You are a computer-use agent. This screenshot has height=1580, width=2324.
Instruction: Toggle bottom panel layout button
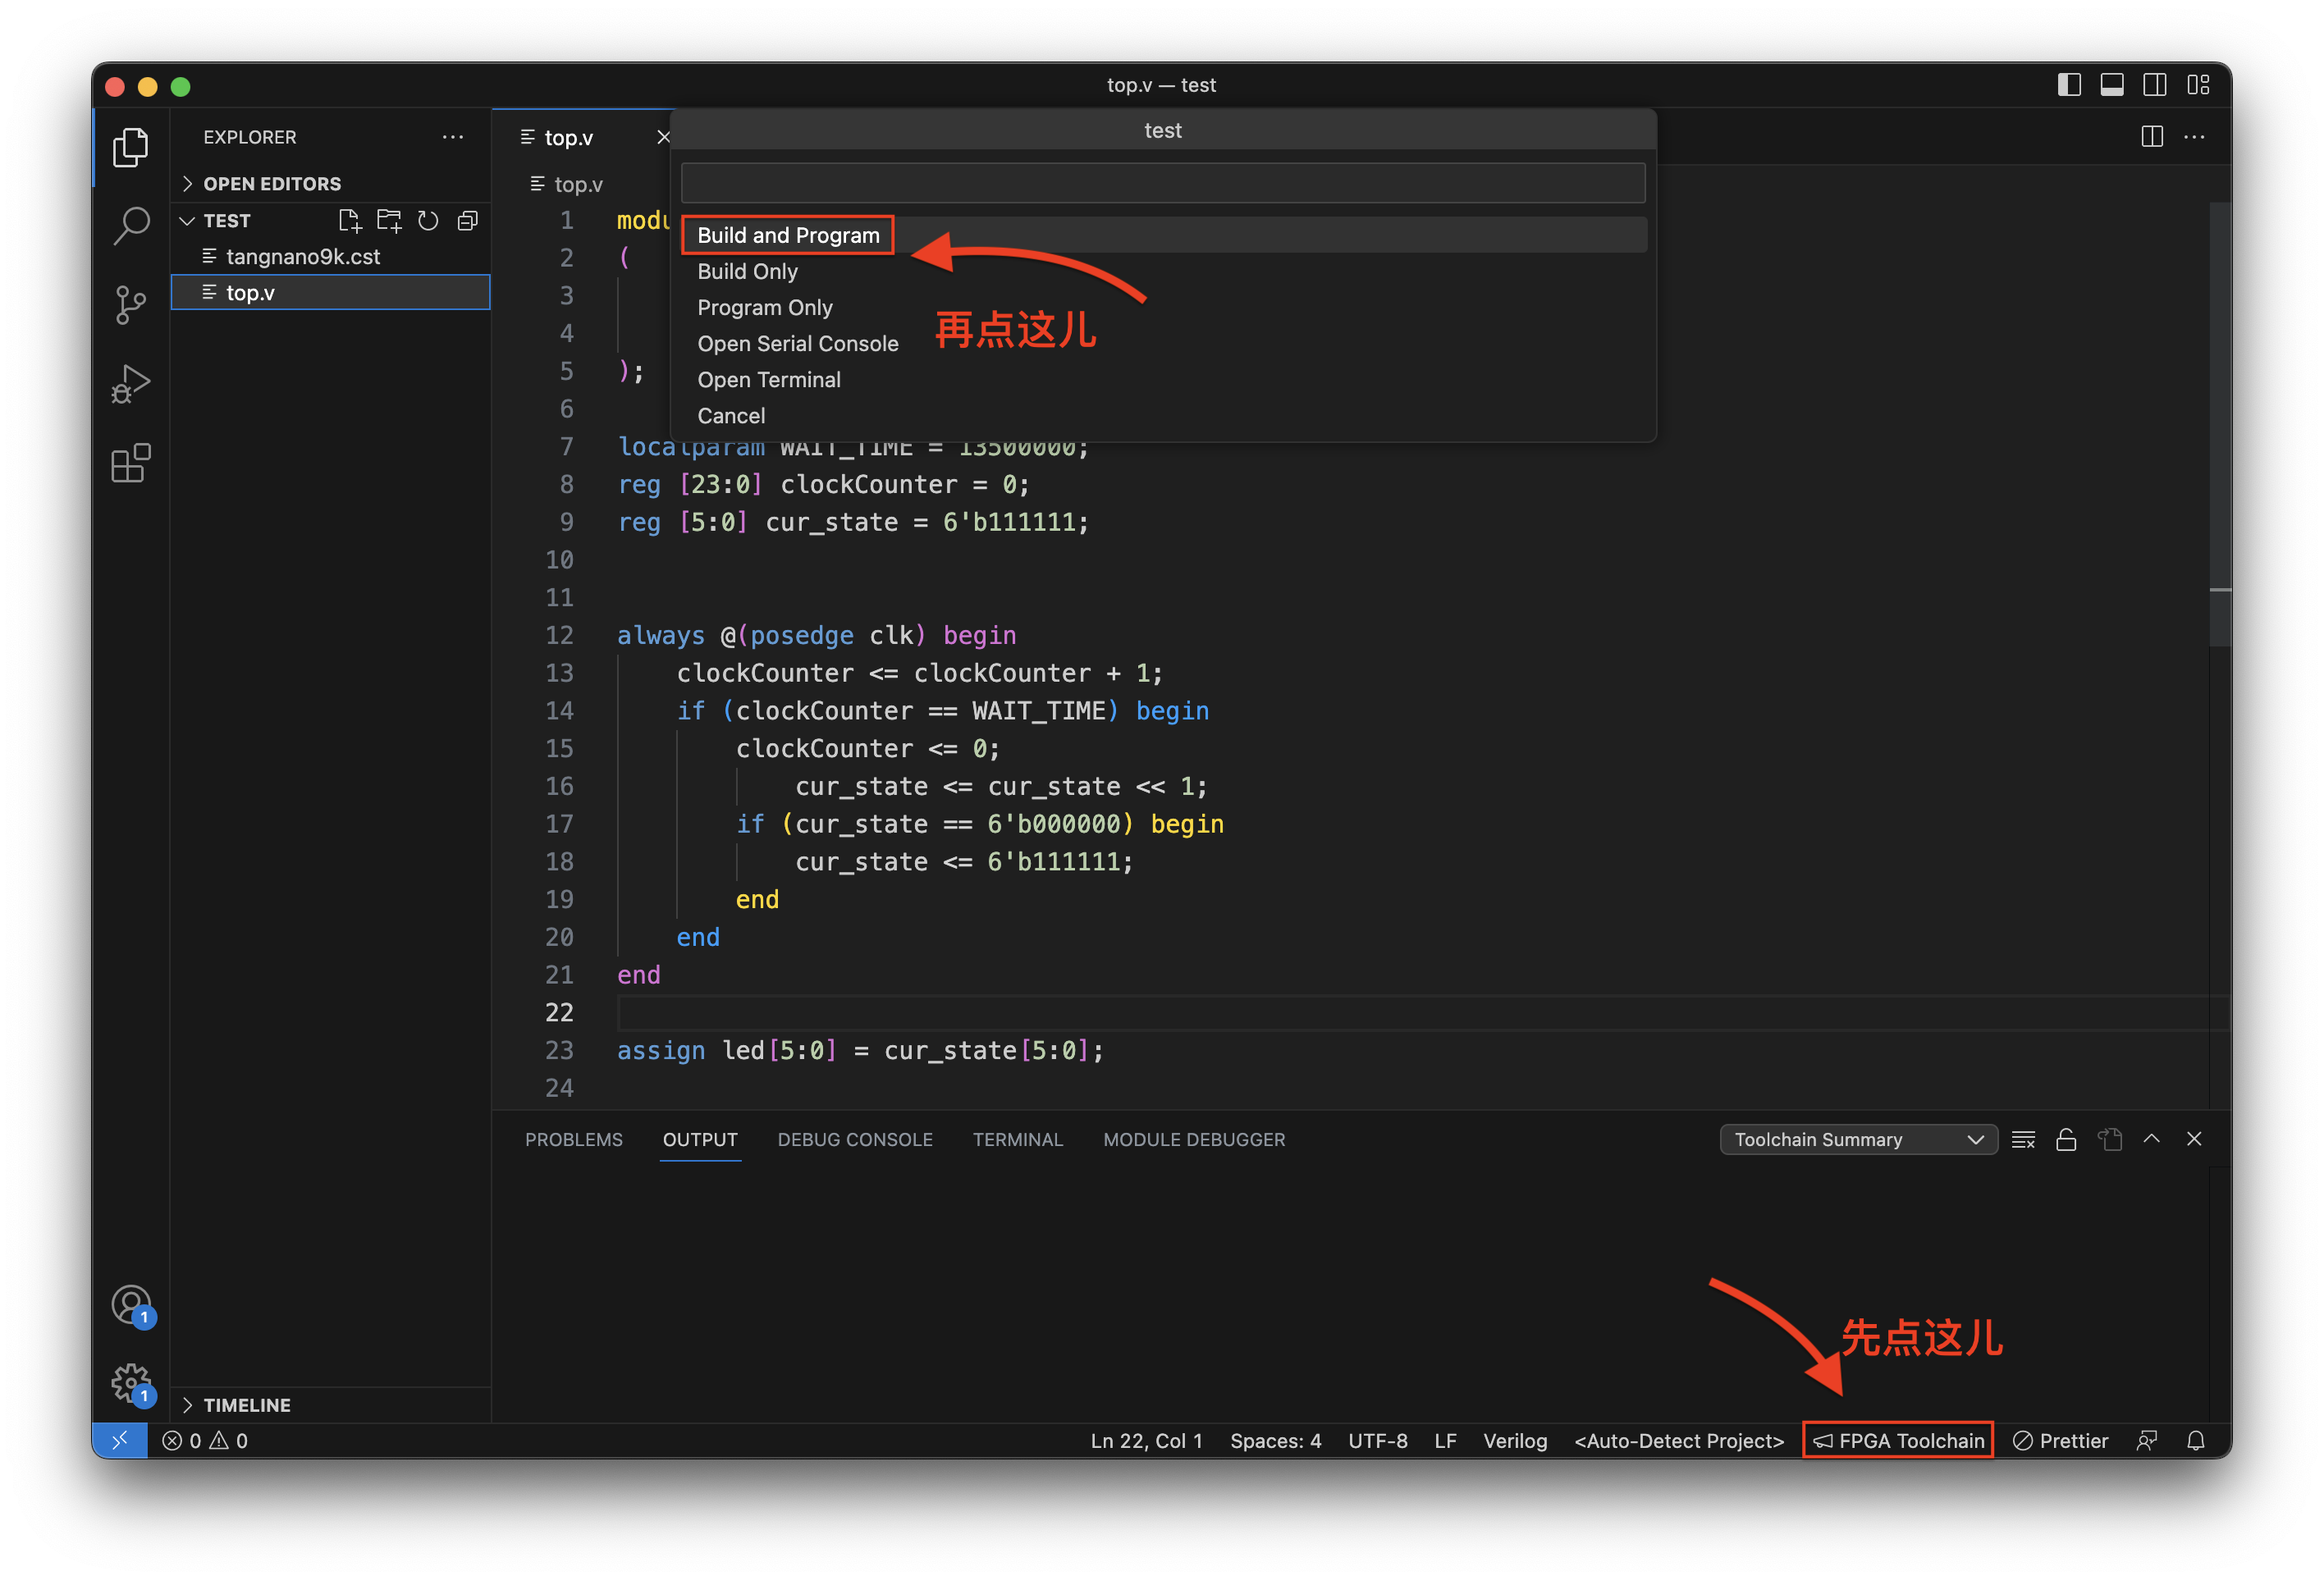pyautogui.click(x=2112, y=85)
